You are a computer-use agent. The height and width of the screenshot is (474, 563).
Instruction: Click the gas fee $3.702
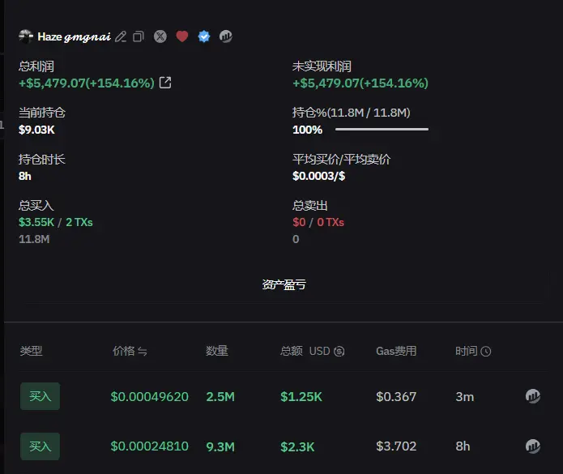(x=396, y=446)
